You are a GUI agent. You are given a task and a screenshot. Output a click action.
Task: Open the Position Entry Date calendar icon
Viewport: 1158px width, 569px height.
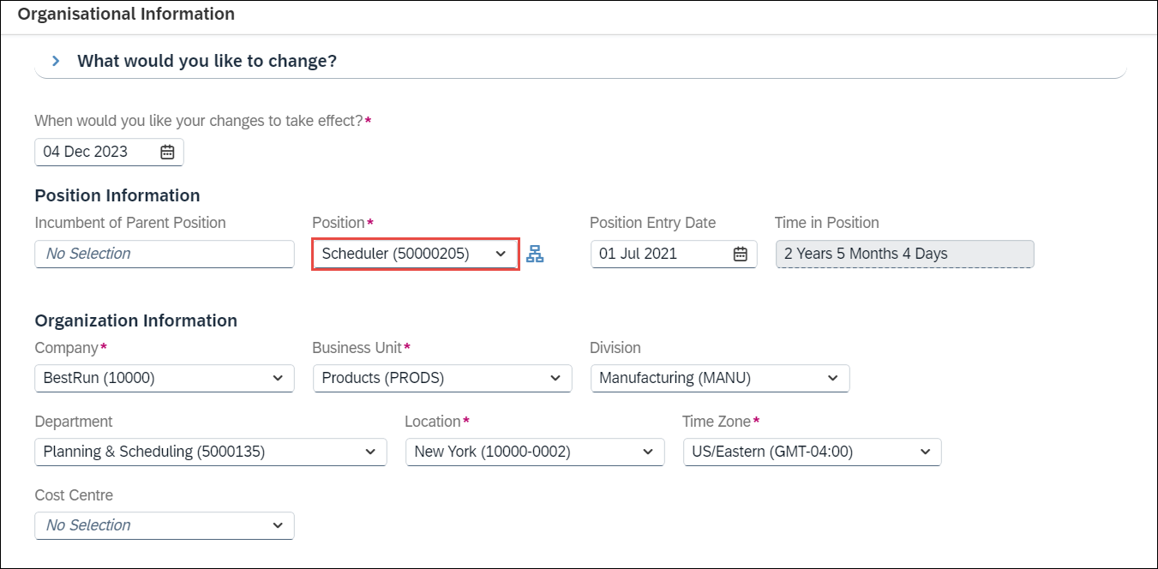pos(741,254)
